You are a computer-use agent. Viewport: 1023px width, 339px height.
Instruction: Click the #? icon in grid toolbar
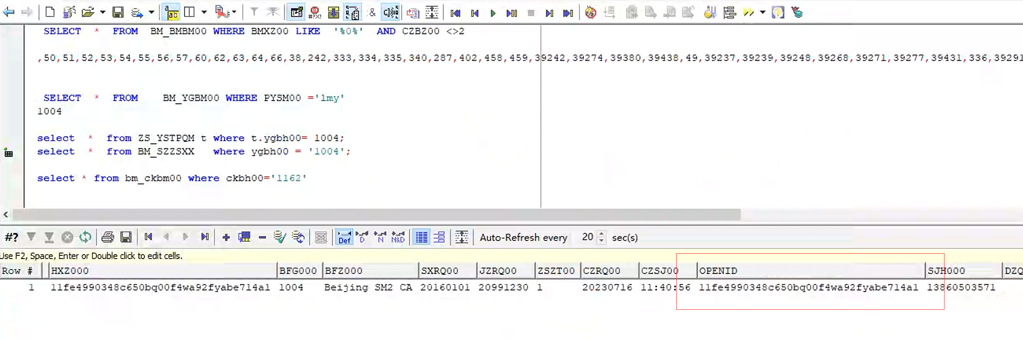coord(11,237)
